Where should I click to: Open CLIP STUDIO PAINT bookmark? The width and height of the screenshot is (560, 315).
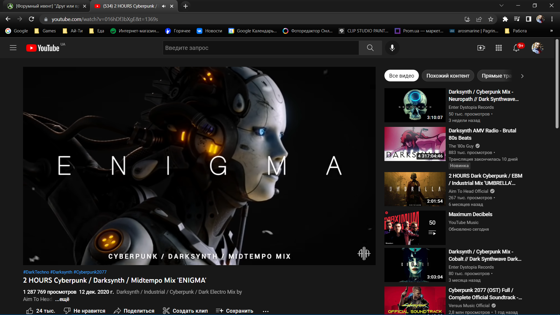click(363, 31)
